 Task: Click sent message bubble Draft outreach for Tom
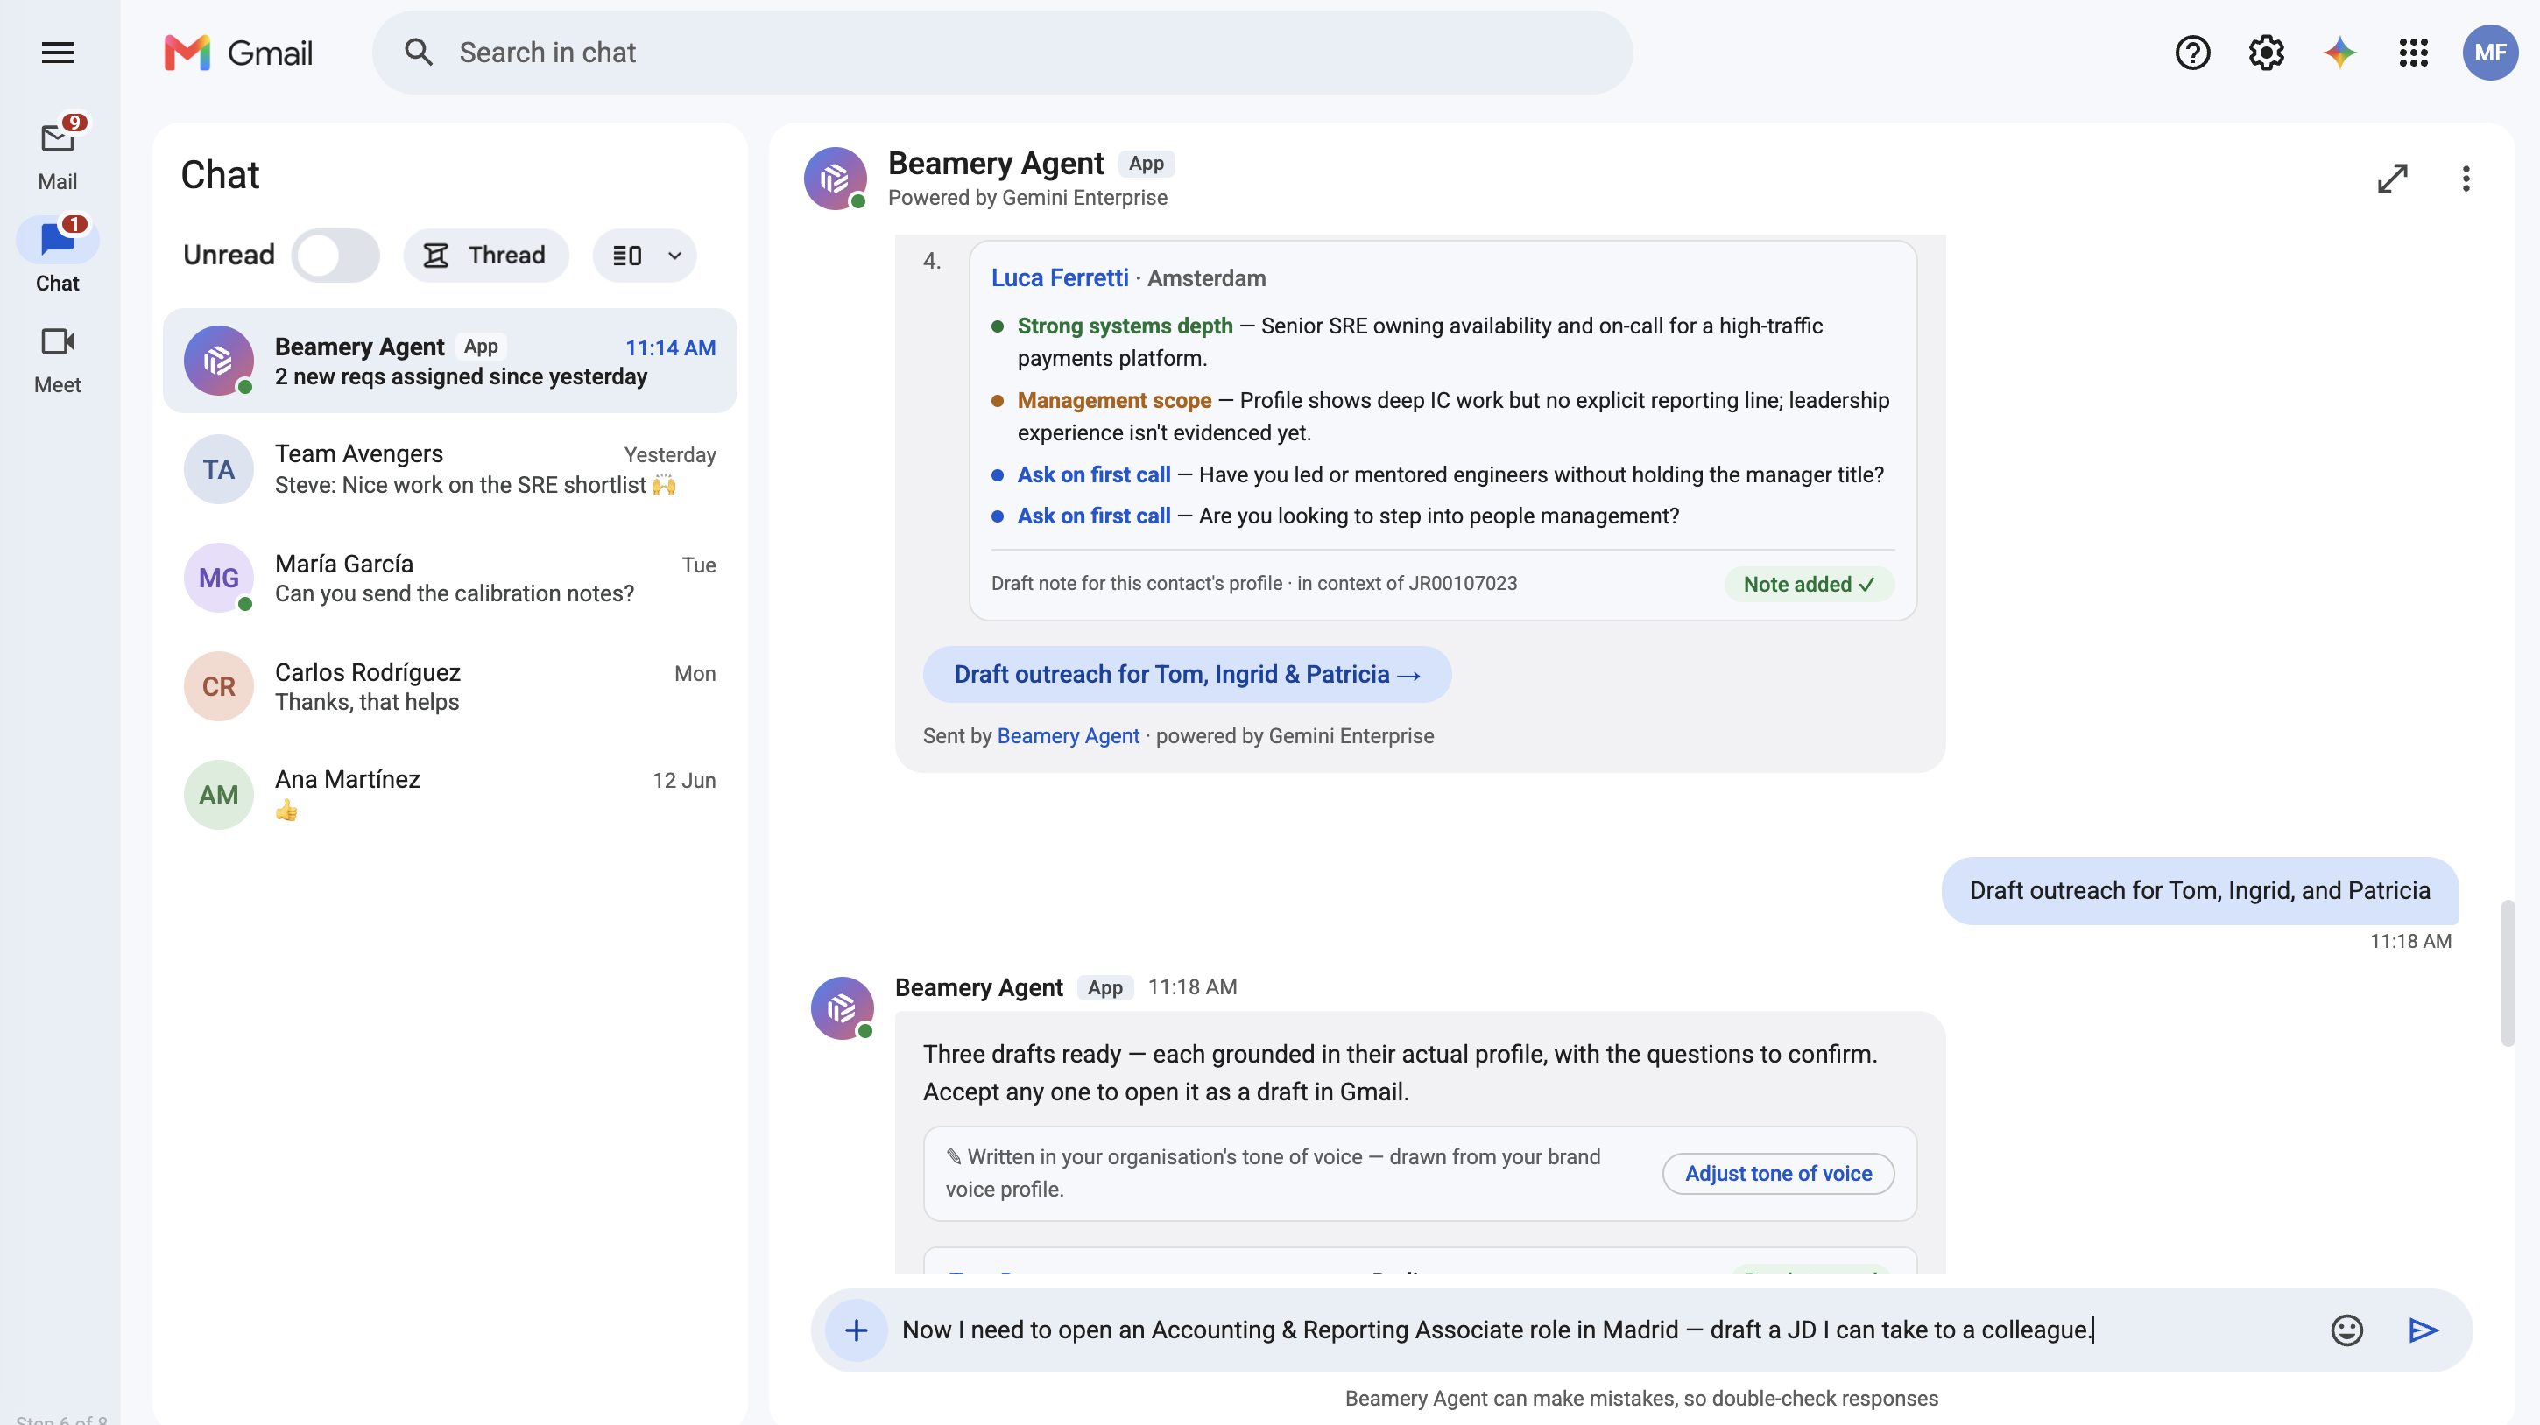2198,891
